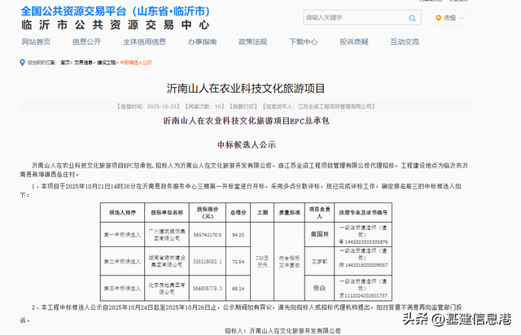Viewport: 521px width, 335px height.
Task: Open 信息公开 menu item
Action: 86,41
